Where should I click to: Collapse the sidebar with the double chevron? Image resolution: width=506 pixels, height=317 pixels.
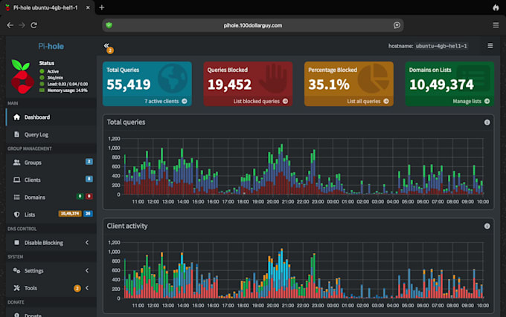[x=106, y=45]
